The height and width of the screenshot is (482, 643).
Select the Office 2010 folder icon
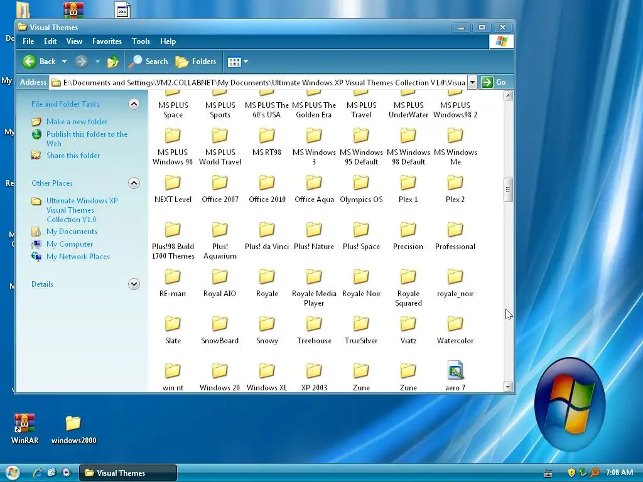267,183
